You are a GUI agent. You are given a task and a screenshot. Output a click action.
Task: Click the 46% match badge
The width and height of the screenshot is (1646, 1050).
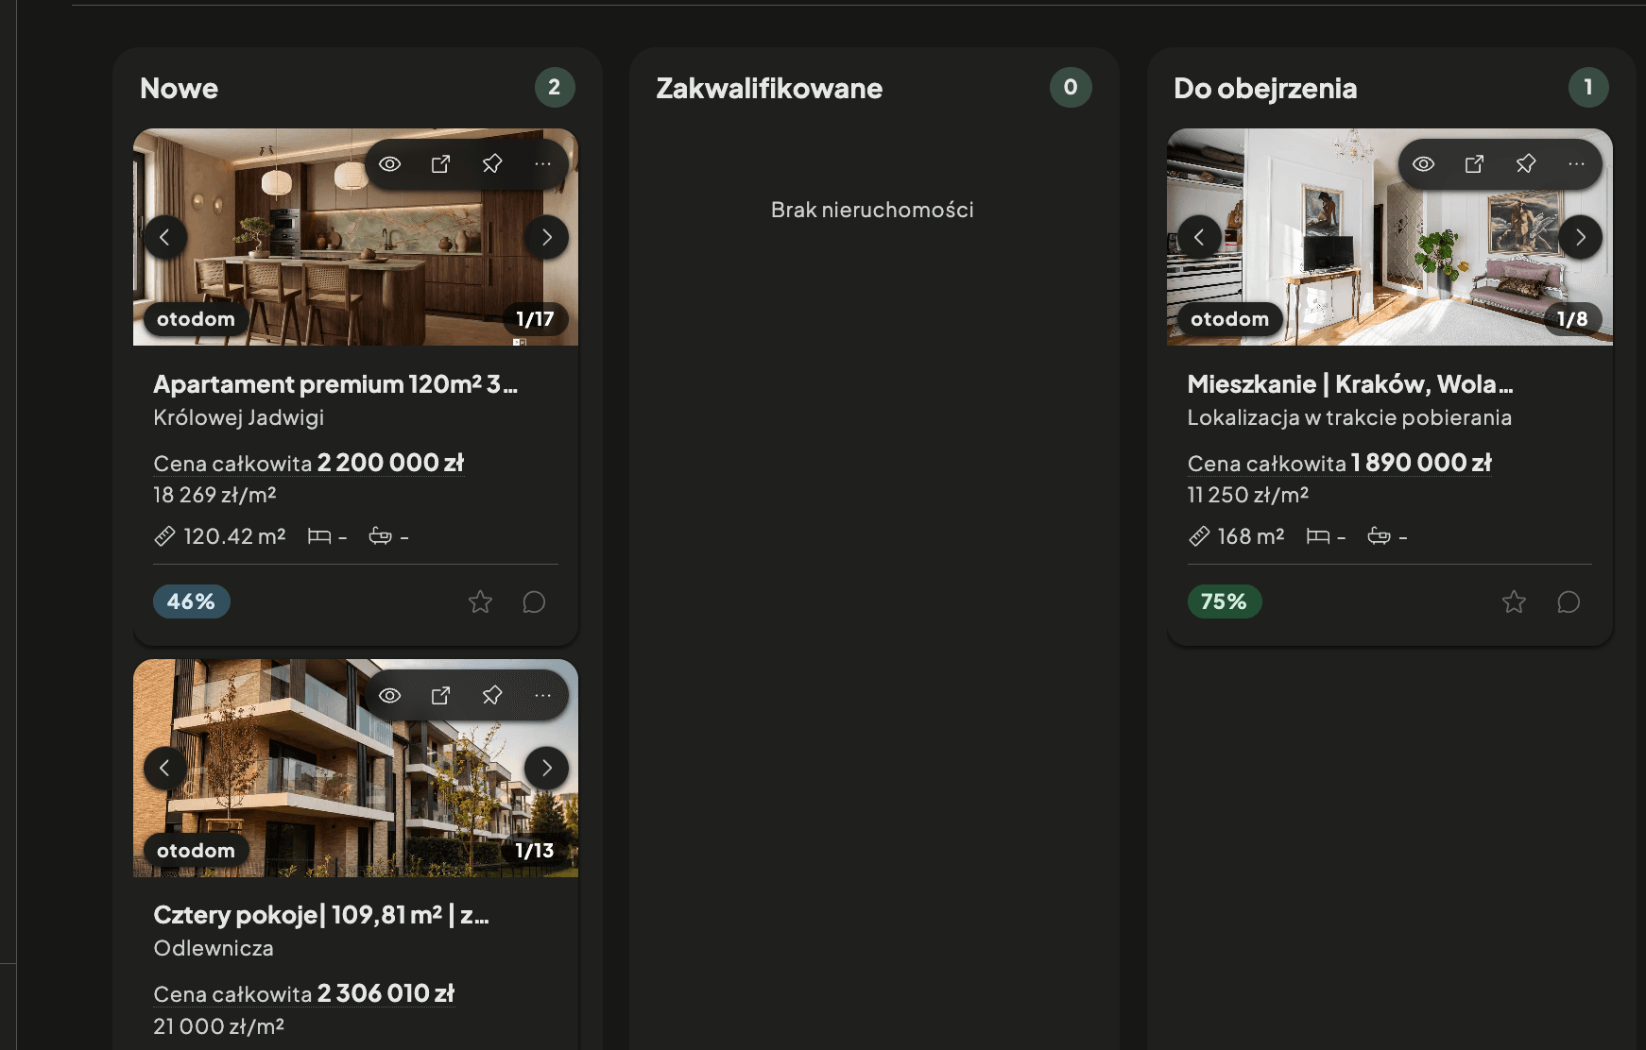point(192,601)
